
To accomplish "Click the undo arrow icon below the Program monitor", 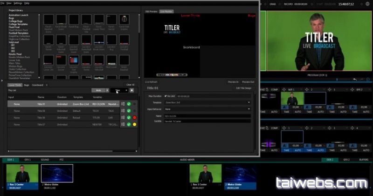I will click(355, 80).
